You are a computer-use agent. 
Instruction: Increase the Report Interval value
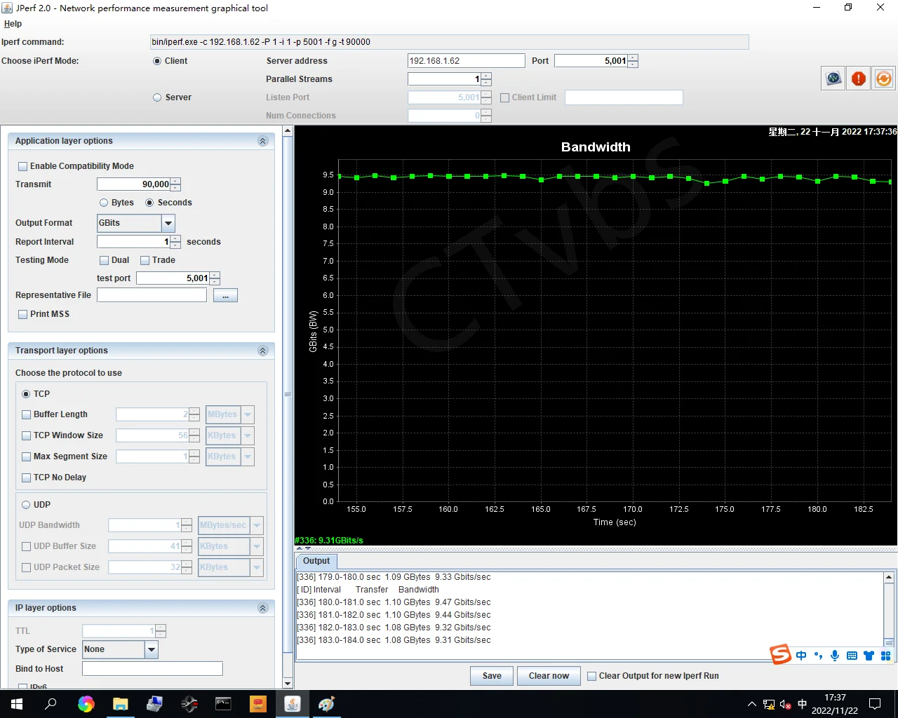tap(175, 238)
